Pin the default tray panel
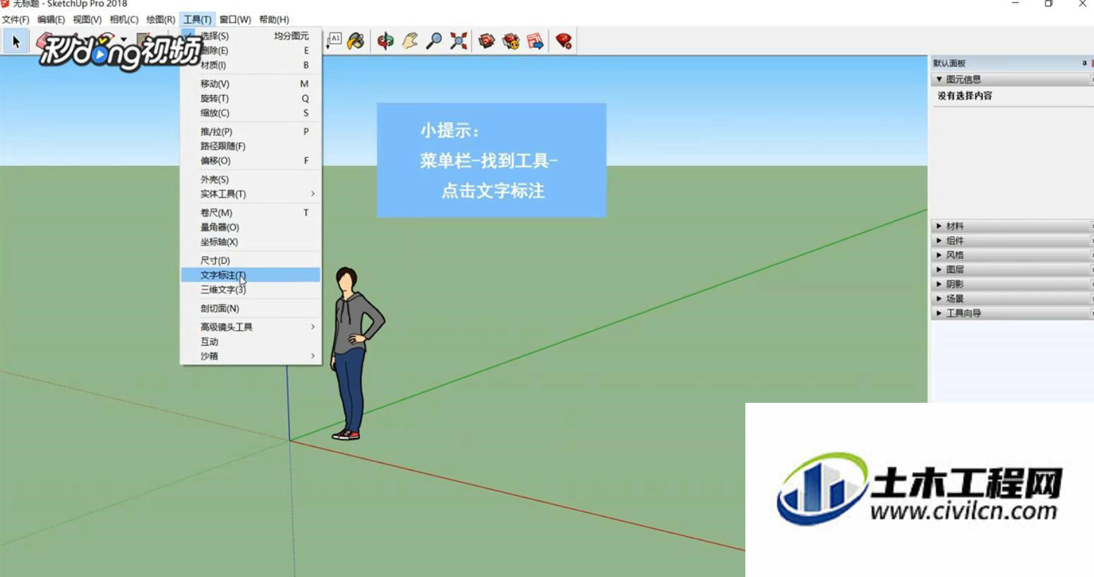 pyautogui.click(x=1084, y=63)
